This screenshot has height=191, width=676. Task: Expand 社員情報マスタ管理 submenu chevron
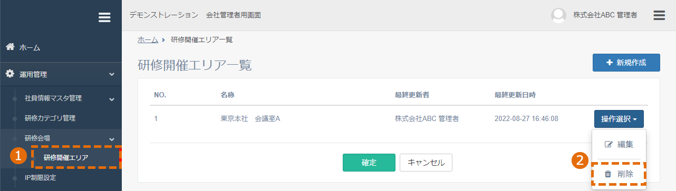[x=112, y=98]
